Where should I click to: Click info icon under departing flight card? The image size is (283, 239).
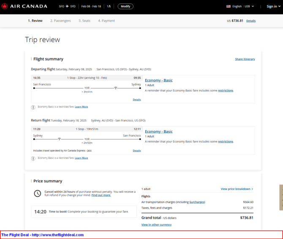tap(33, 107)
